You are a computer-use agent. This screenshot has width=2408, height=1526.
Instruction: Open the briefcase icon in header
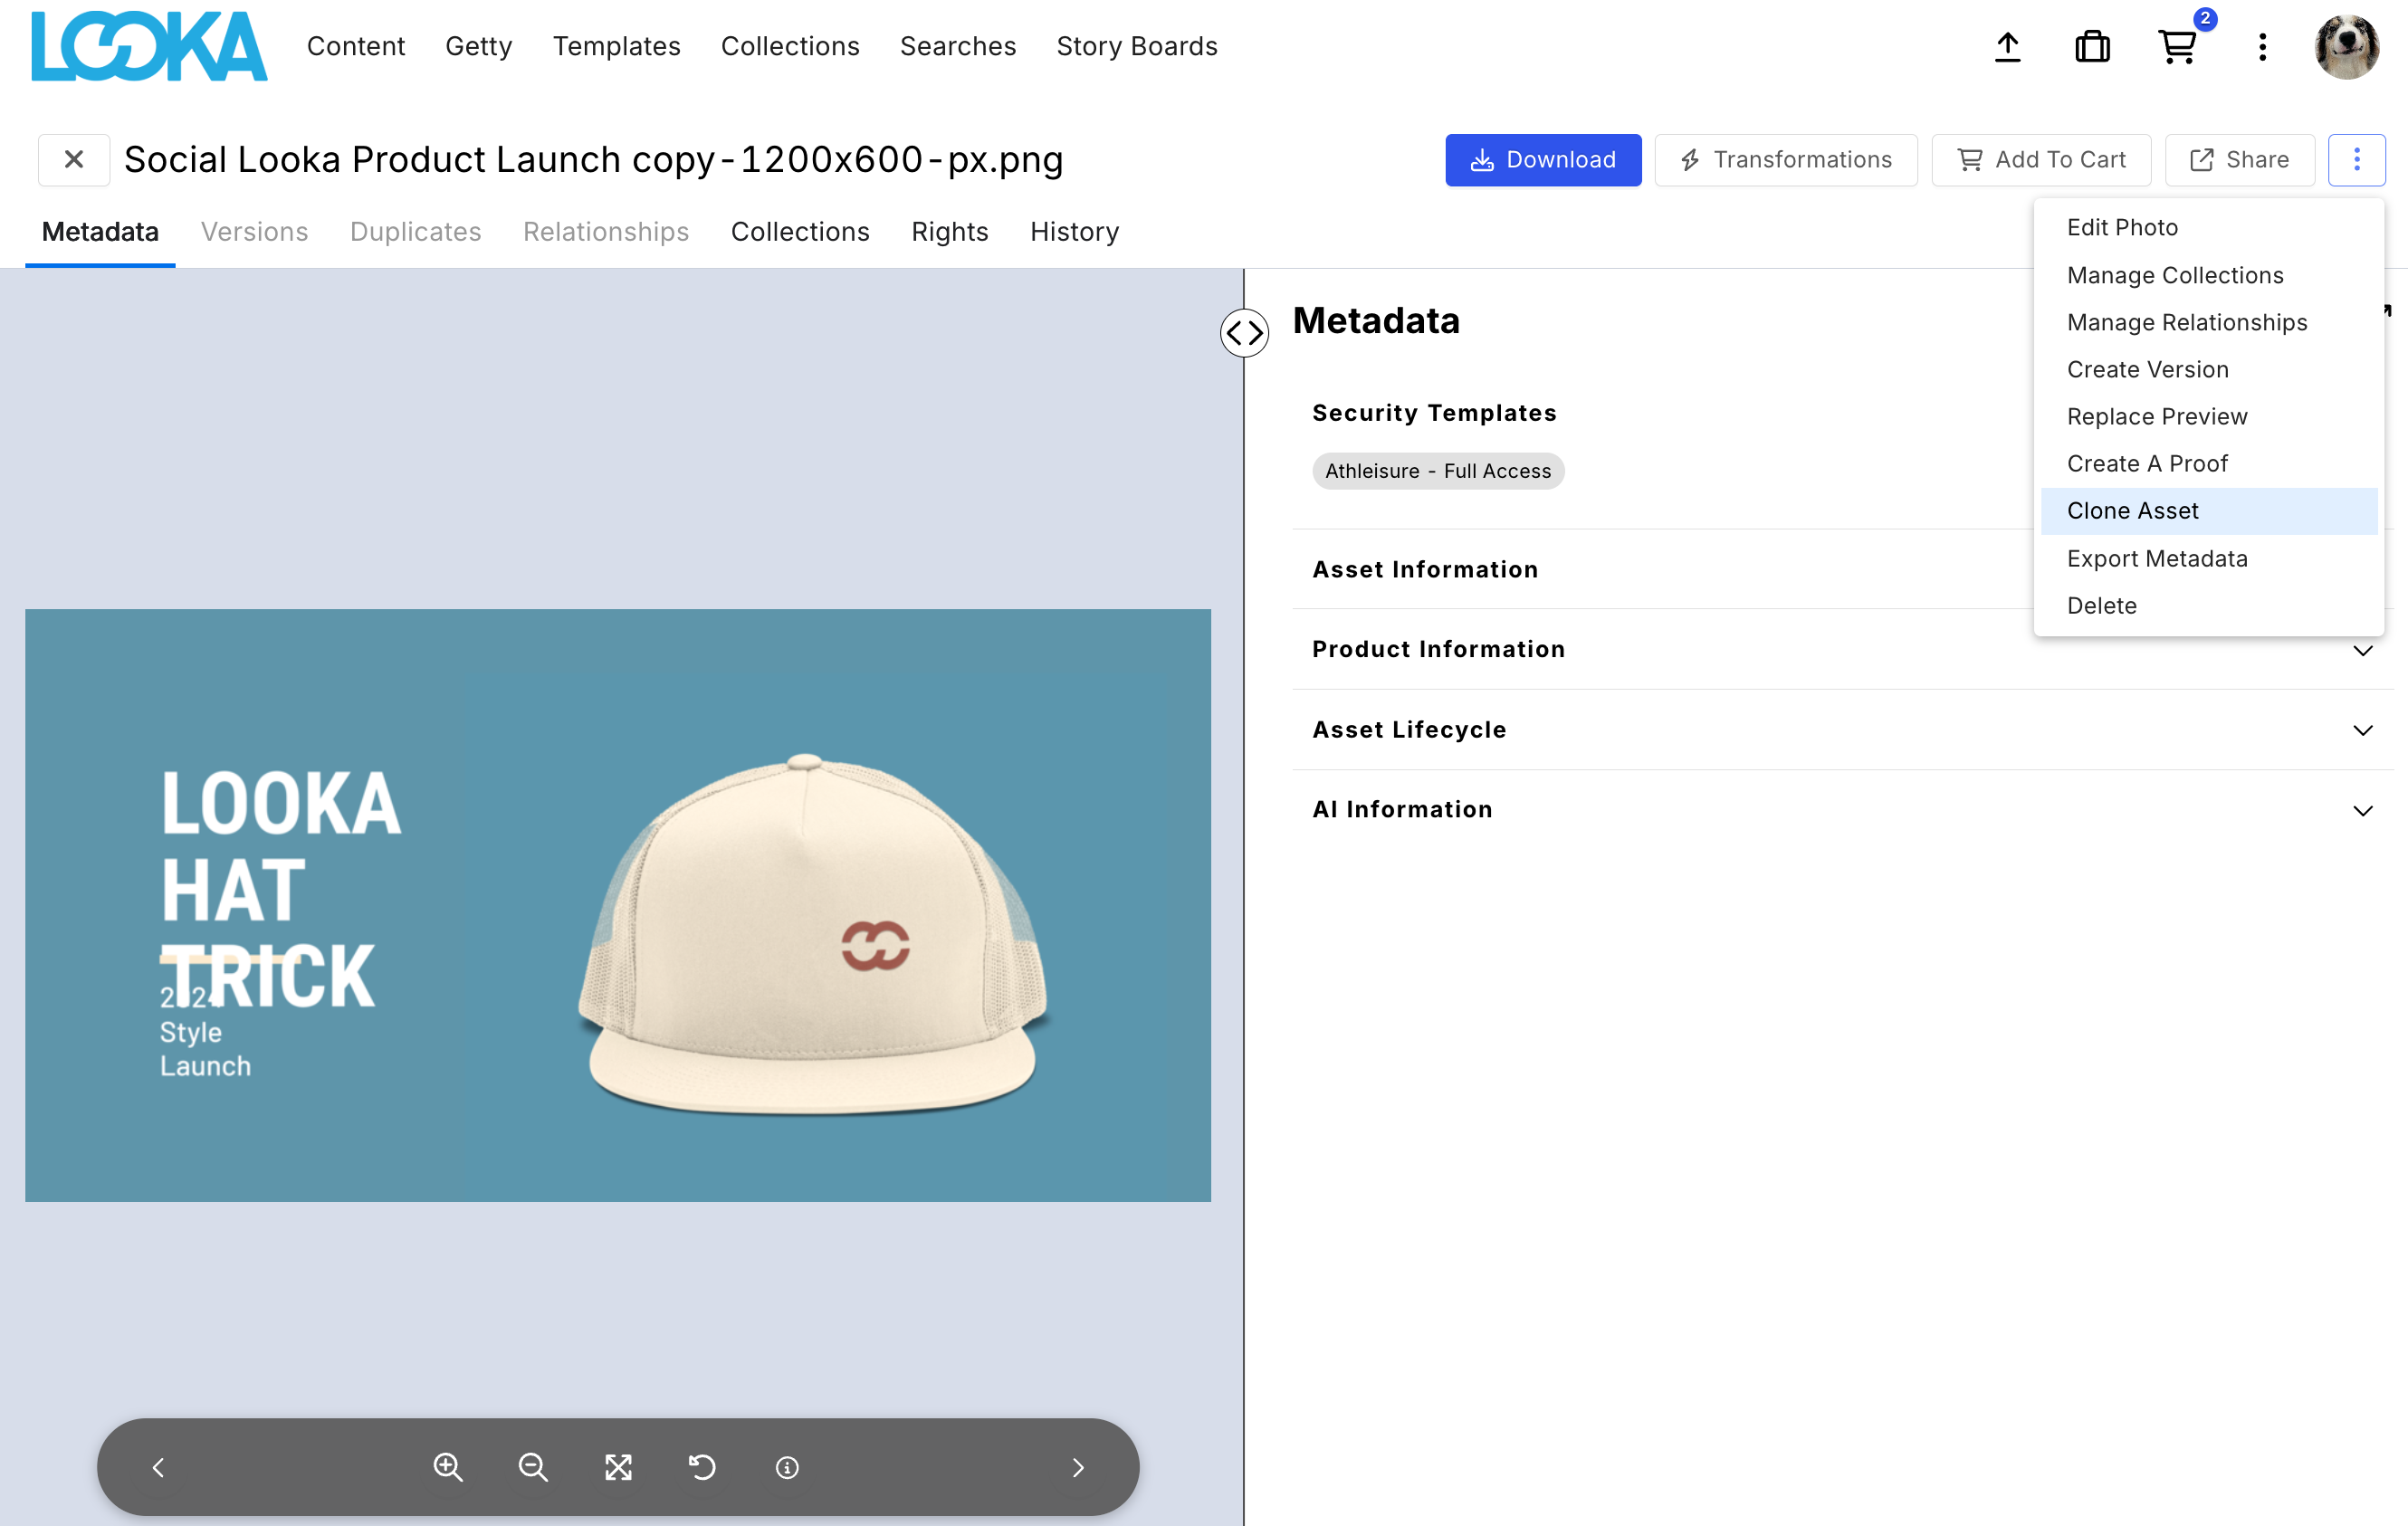tap(2092, 47)
